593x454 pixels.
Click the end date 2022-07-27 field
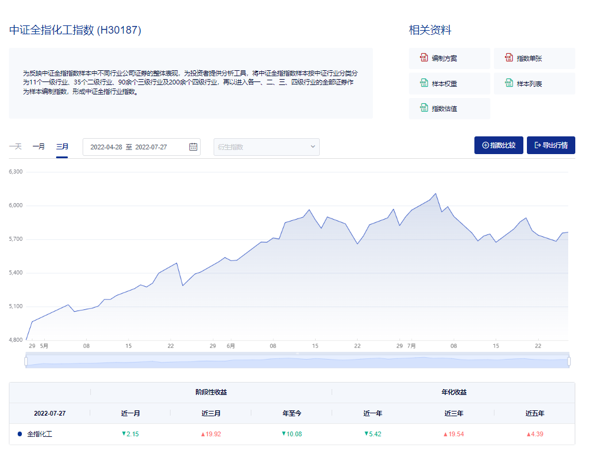(151, 147)
